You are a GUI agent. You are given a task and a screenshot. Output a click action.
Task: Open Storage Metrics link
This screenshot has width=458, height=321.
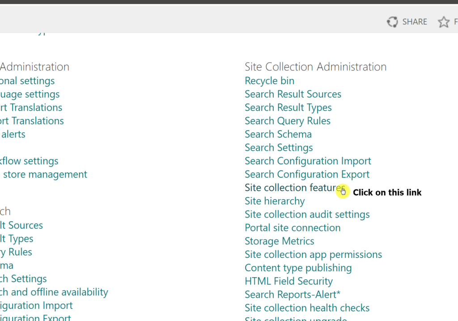coord(279,241)
